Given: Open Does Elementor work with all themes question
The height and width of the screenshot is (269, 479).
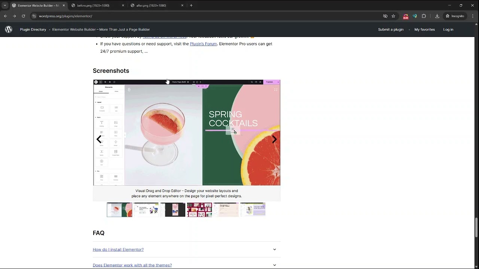Looking at the screenshot, I should [132, 265].
